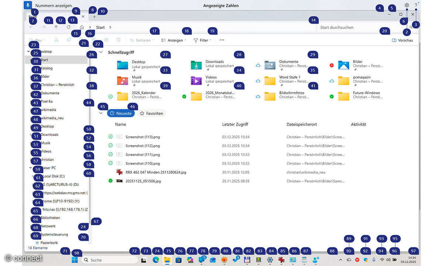Click the Up arrow navigation button
This screenshot has width=443, height=266.
56,27
